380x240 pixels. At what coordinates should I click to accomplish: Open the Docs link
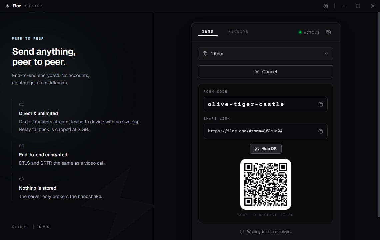tap(44, 227)
